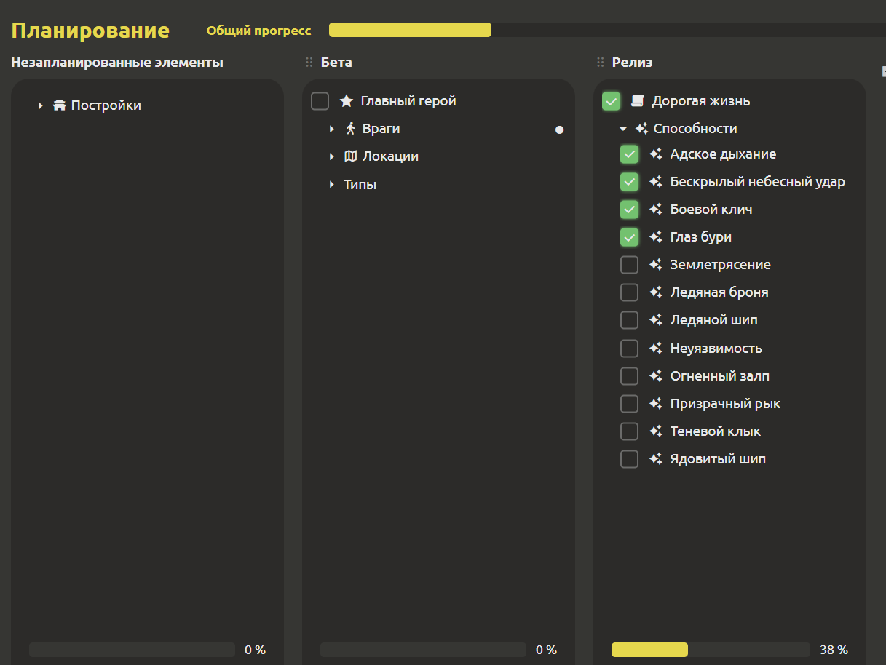Click the drag handle icon of Релиз column

[x=601, y=63]
